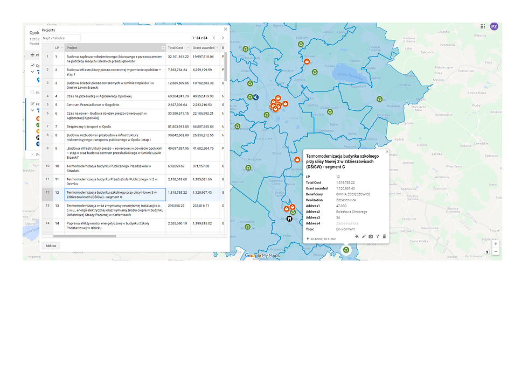
Task: Click the selected green marker below info window
Action: coord(346,250)
